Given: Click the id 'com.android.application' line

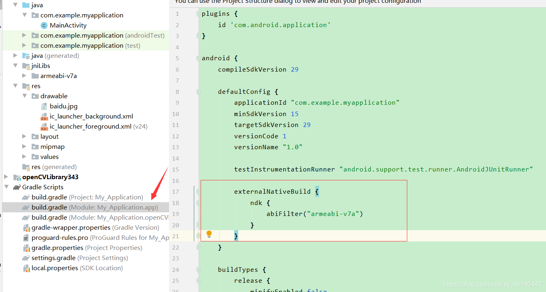Looking at the screenshot, I should (x=274, y=25).
